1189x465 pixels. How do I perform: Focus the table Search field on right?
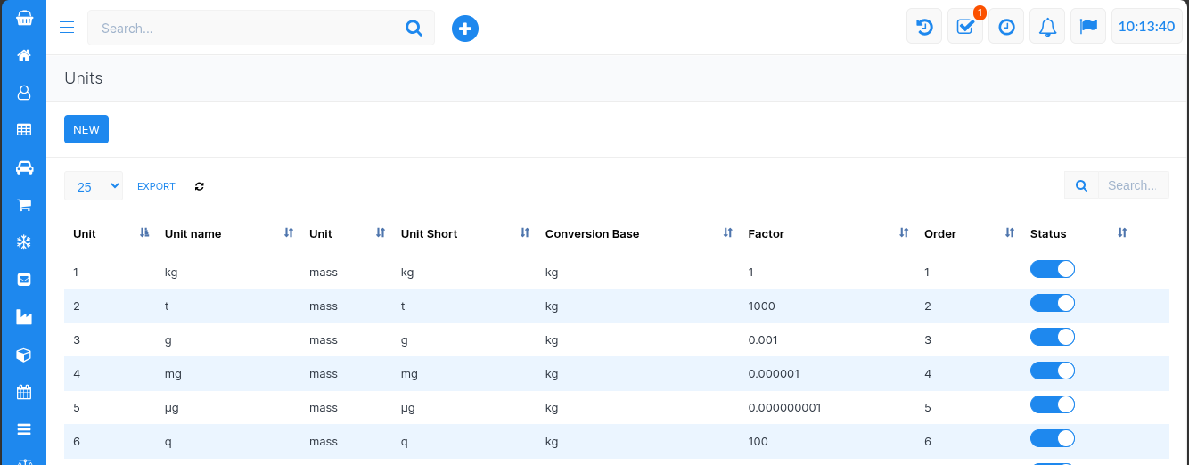[x=1132, y=185]
